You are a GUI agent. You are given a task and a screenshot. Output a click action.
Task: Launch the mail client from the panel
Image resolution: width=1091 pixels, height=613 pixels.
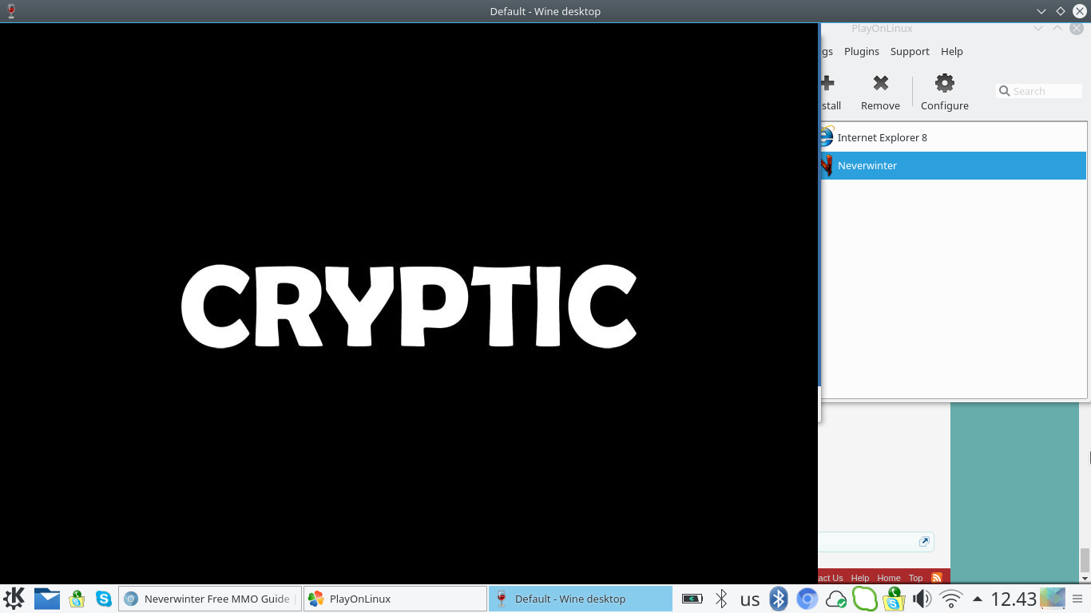[x=47, y=599]
